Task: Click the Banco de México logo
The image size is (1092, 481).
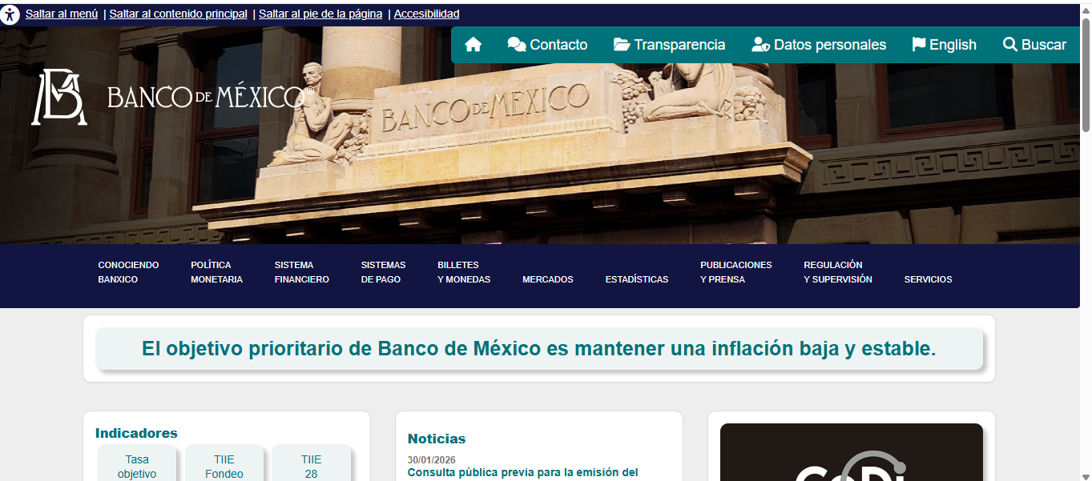Action: [x=172, y=97]
